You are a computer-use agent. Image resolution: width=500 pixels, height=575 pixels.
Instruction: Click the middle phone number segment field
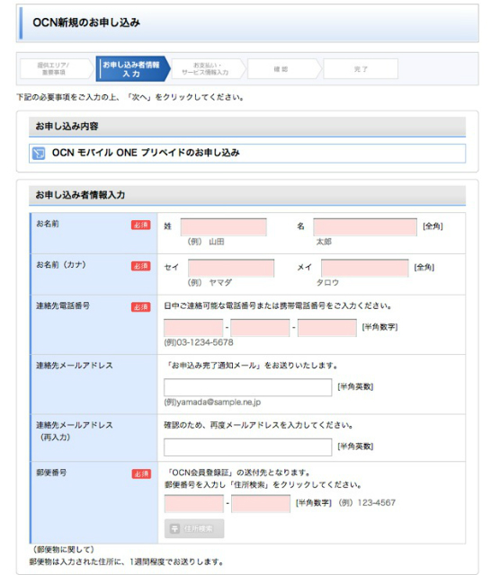click(x=260, y=327)
